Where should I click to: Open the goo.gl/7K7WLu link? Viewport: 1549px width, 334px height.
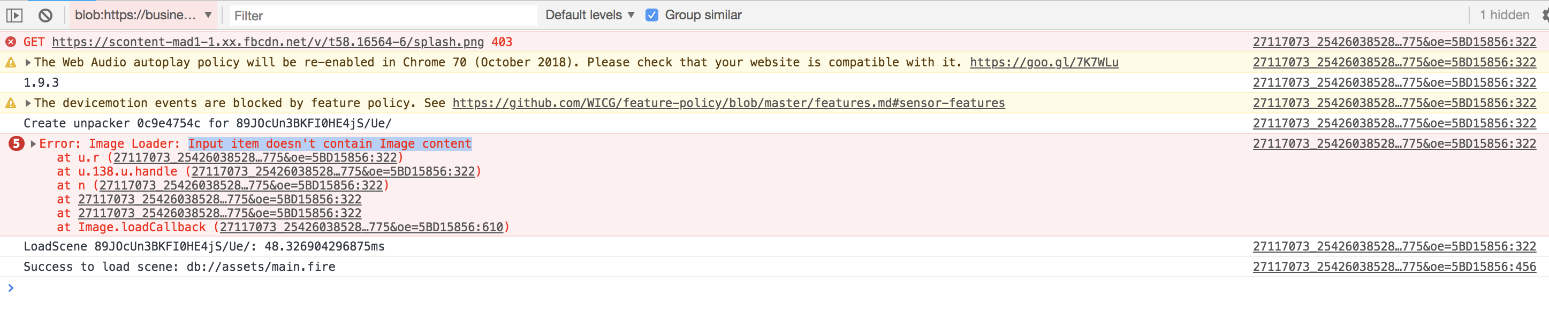coord(1044,62)
